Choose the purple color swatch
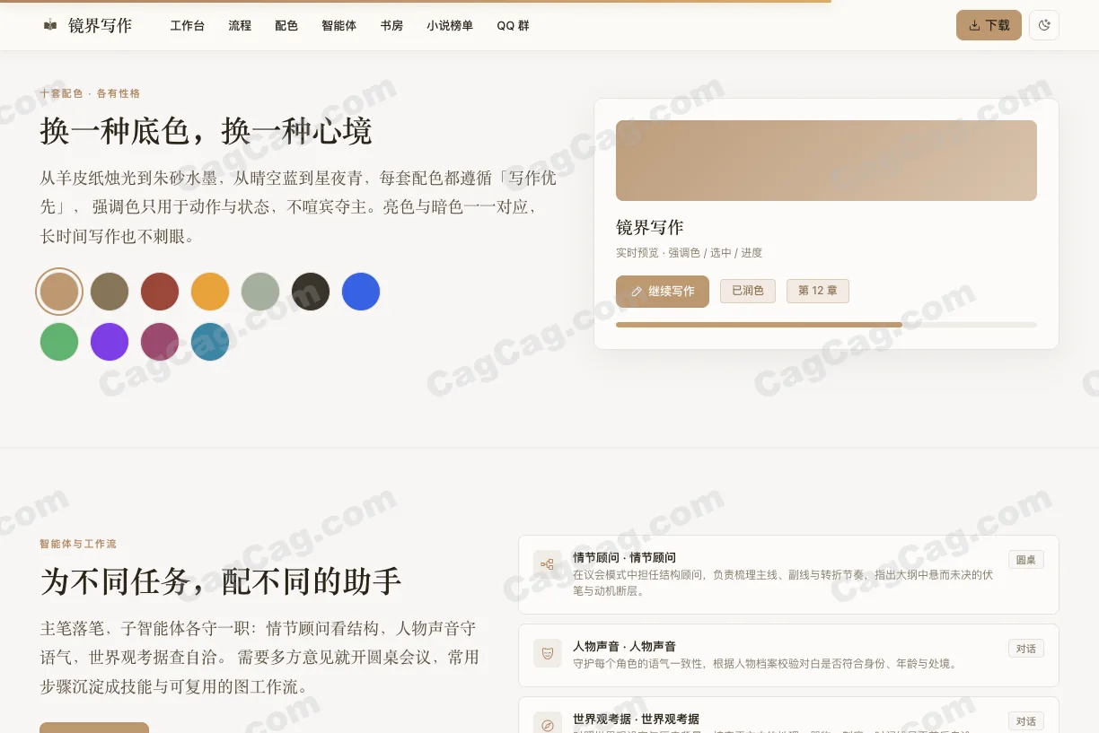Viewport: 1099px width, 733px height. [110, 342]
